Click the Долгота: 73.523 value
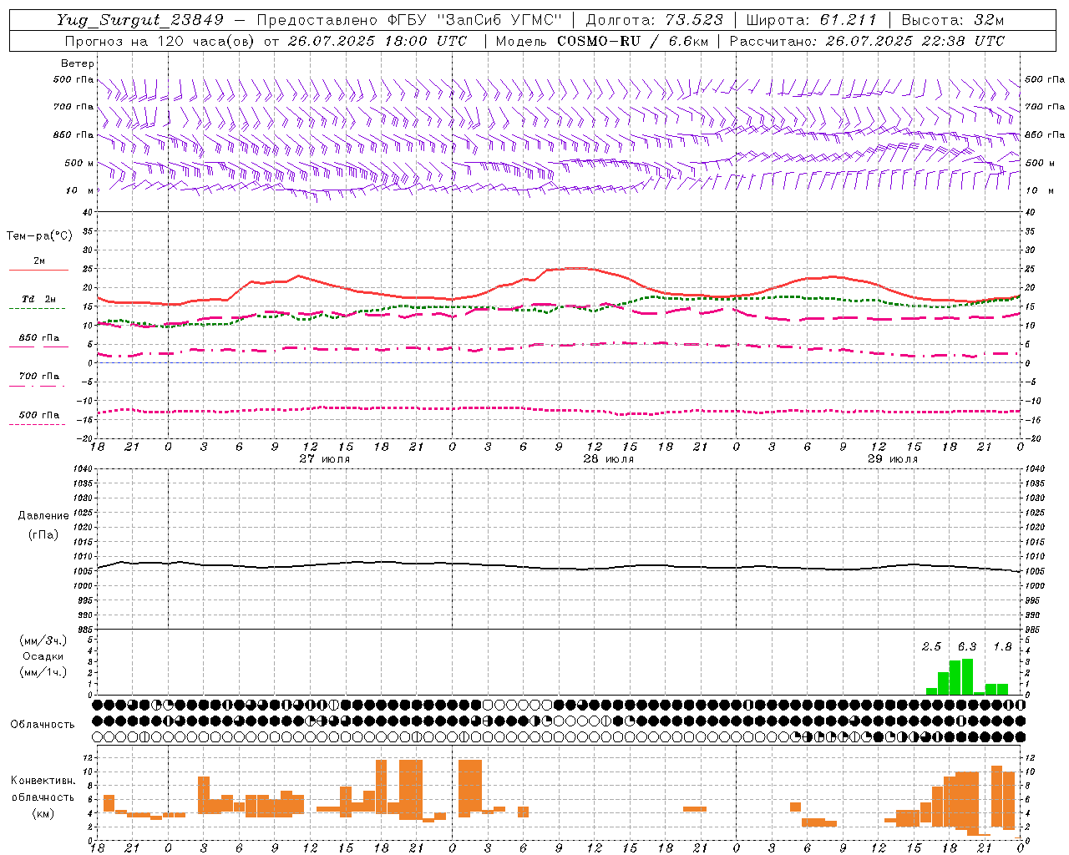1069x855 pixels. [x=654, y=20]
